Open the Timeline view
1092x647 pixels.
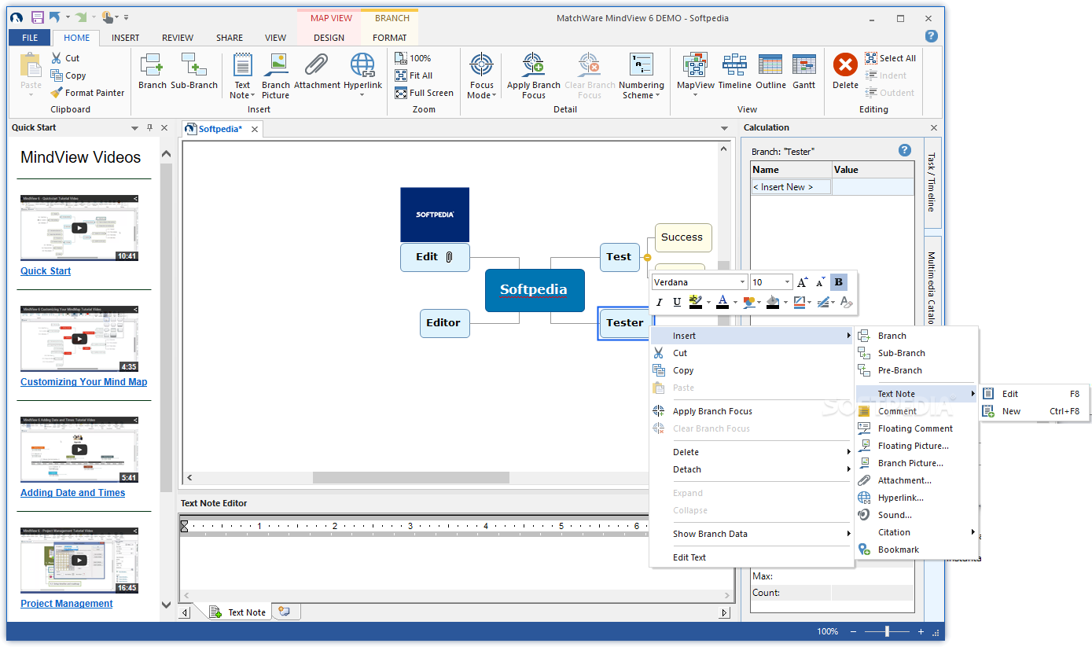tap(734, 72)
